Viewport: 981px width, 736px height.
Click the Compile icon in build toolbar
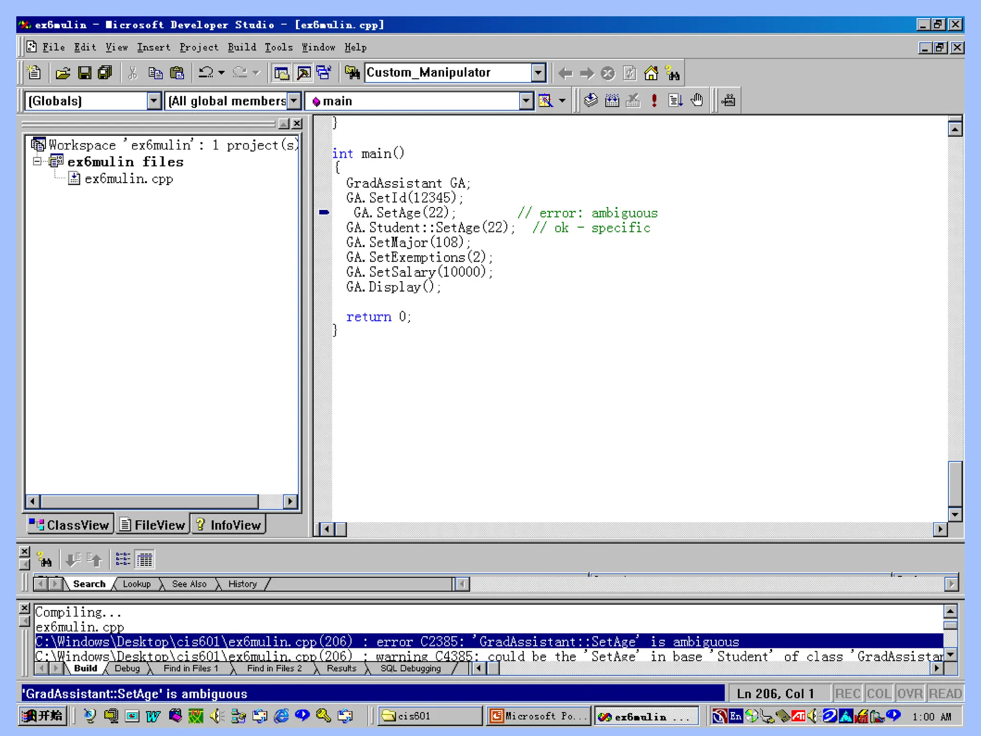[591, 100]
